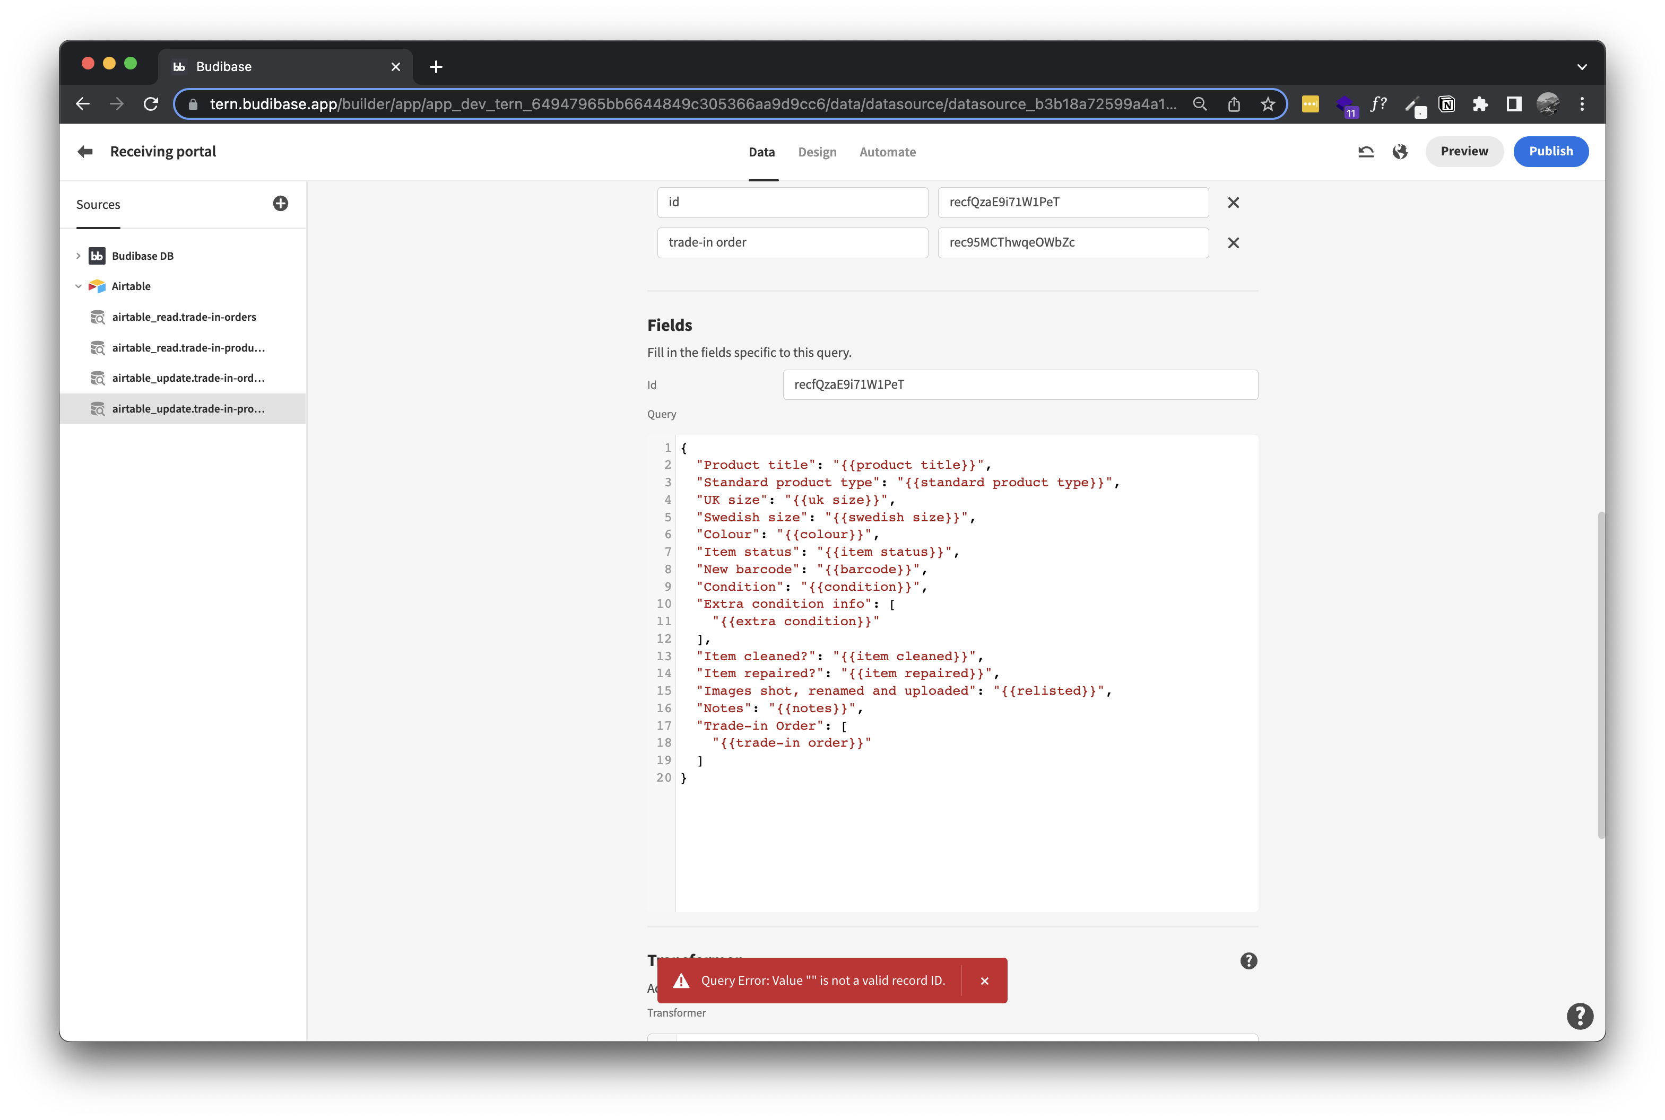Image resolution: width=1665 pixels, height=1120 pixels.
Task: Go back with browser back arrow
Action: (x=83, y=104)
